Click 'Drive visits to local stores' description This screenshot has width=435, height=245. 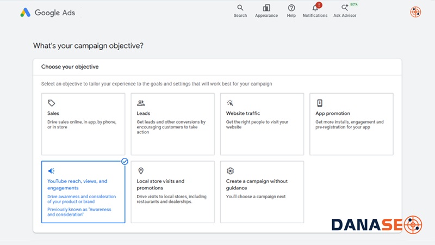click(x=171, y=199)
